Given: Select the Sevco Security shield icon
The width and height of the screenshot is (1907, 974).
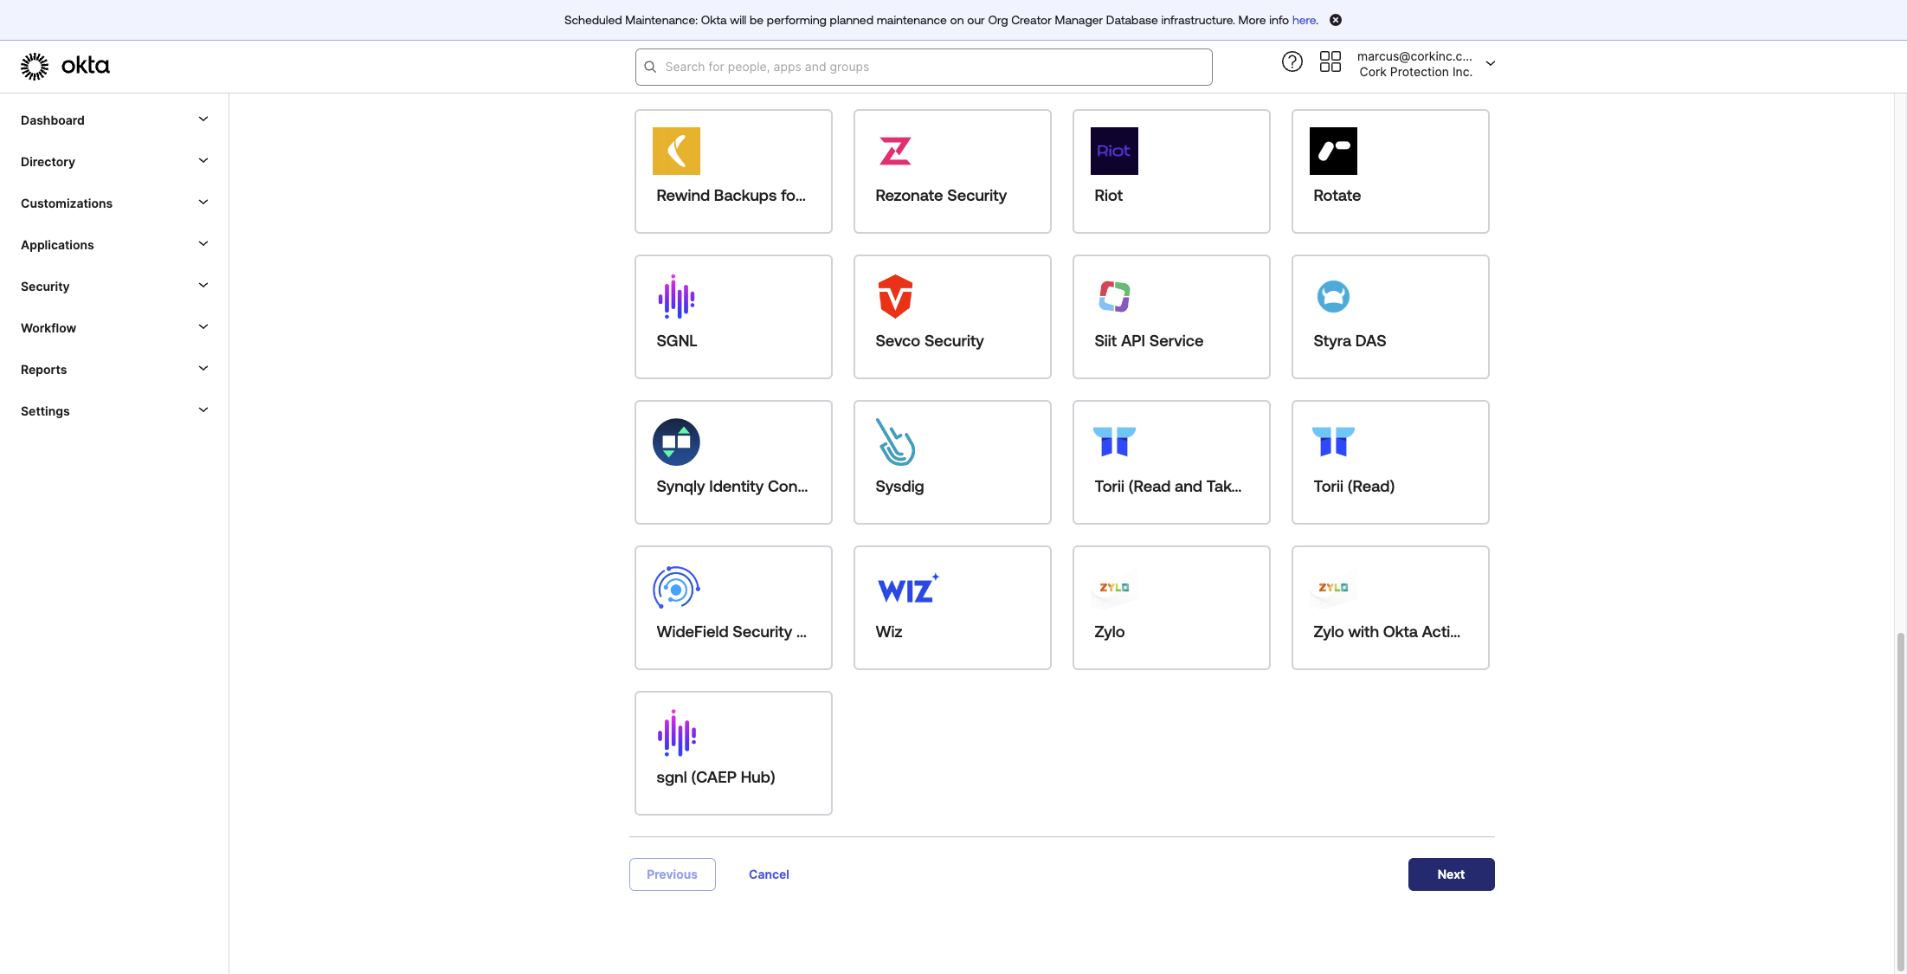Looking at the screenshot, I should tap(895, 296).
